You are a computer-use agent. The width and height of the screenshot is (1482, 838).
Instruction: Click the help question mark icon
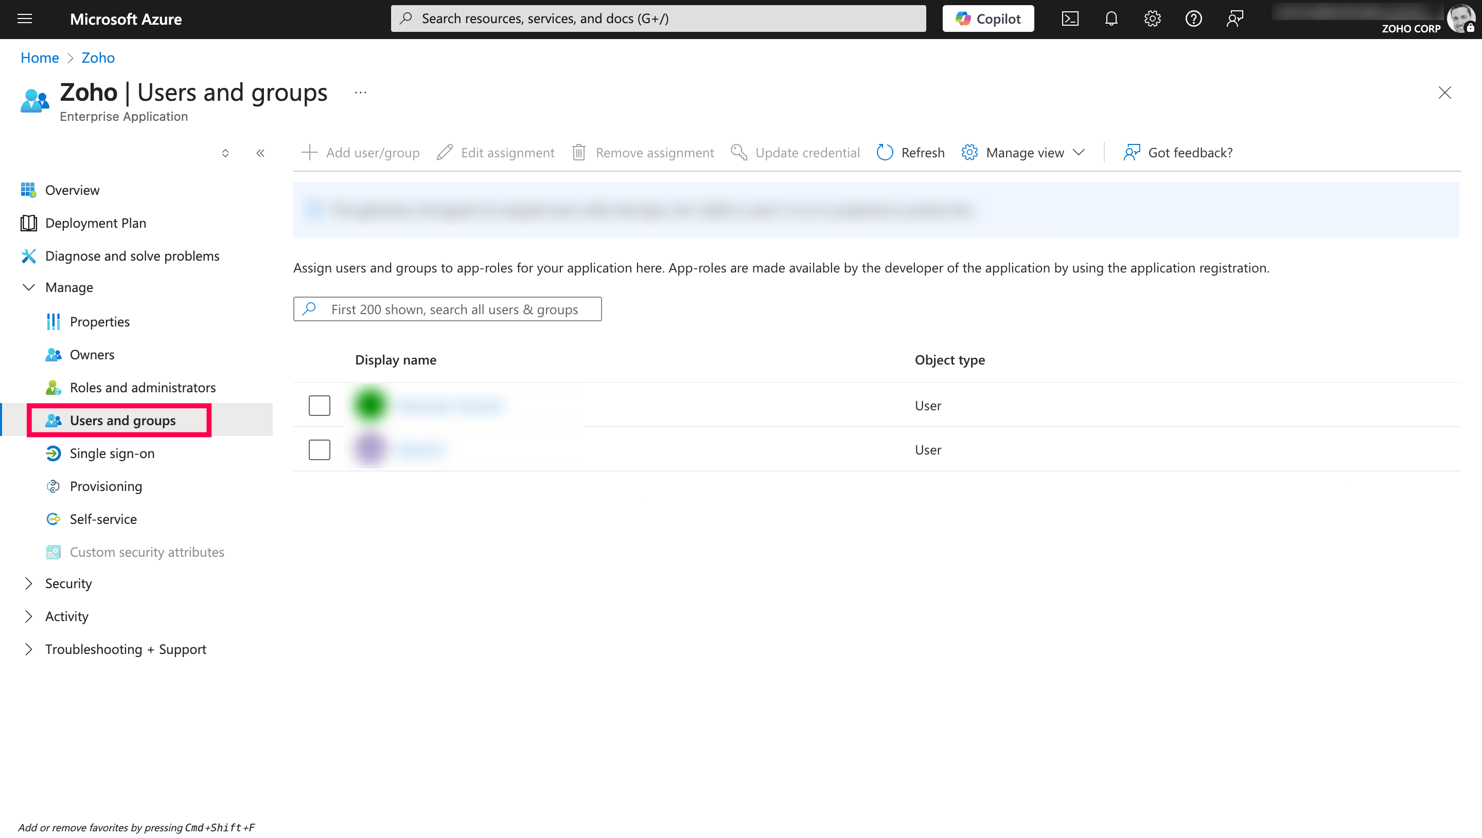1193,19
